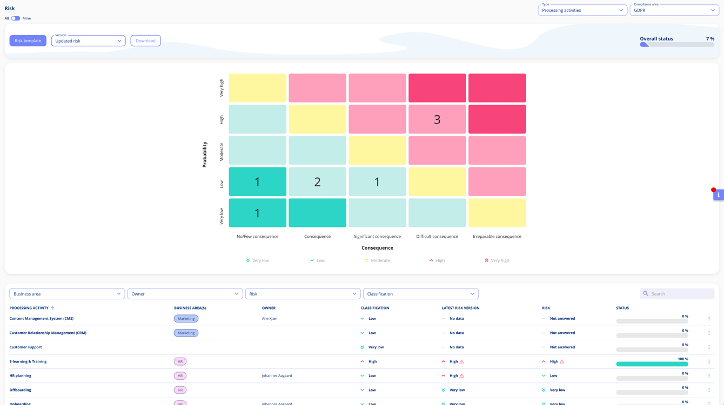Image resolution: width=724 pixels, height=405 pixels.
Task: Click the search magnifier icon
Action: pyautogui.click(x=646, y=294)
